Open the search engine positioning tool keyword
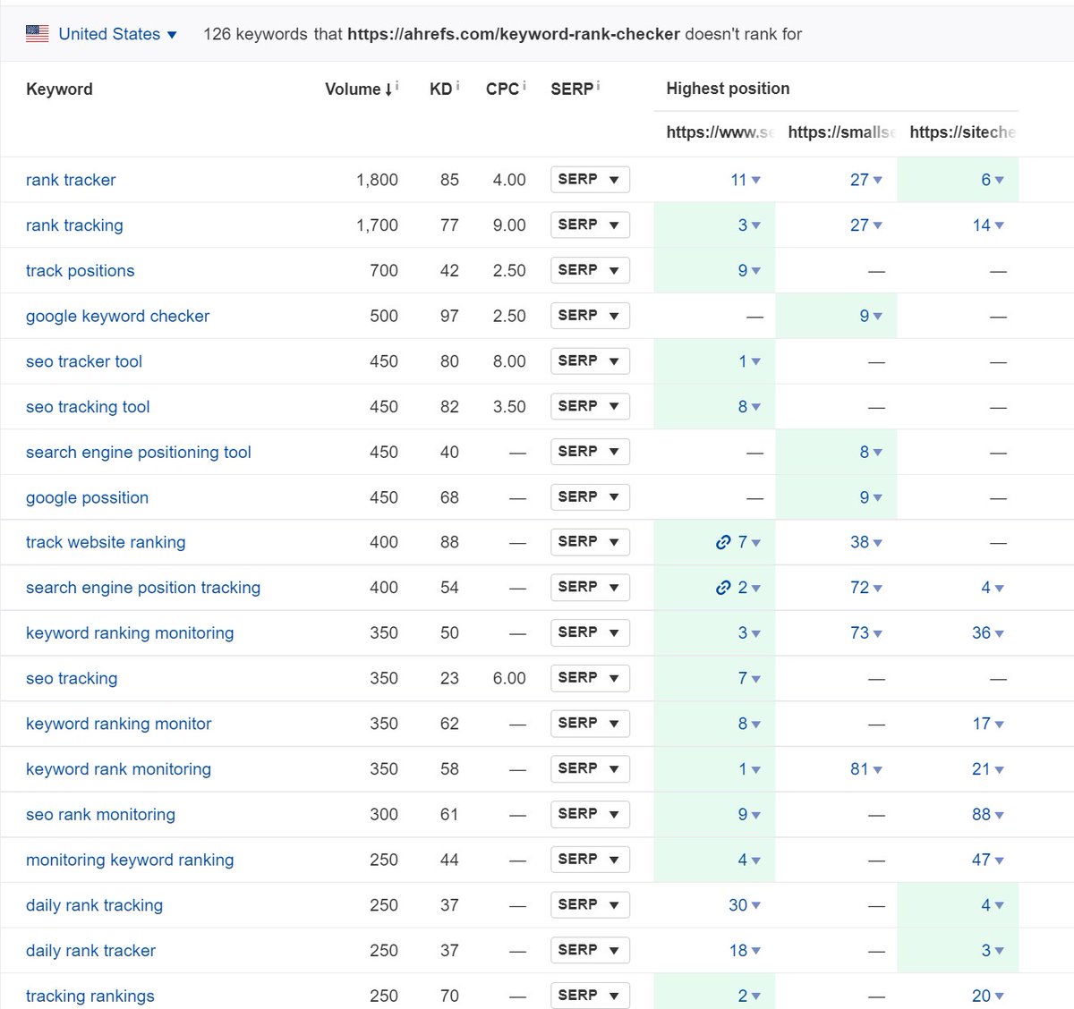 coord(138,452)
